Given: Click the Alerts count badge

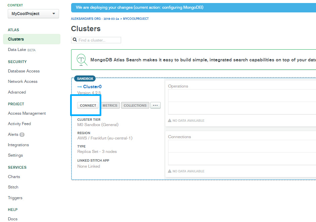Looking at the screenshot, I should click(22, 134).
